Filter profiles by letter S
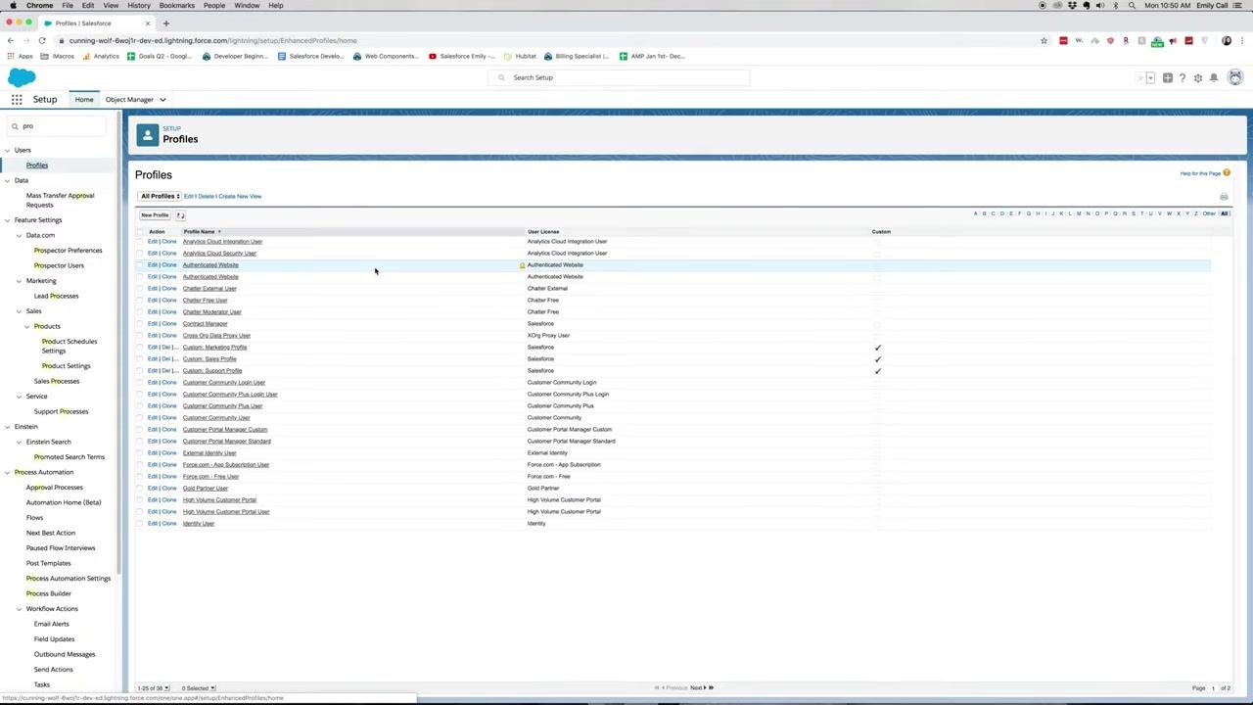This screenshot has height=705, width=1253. point(1133,213)
